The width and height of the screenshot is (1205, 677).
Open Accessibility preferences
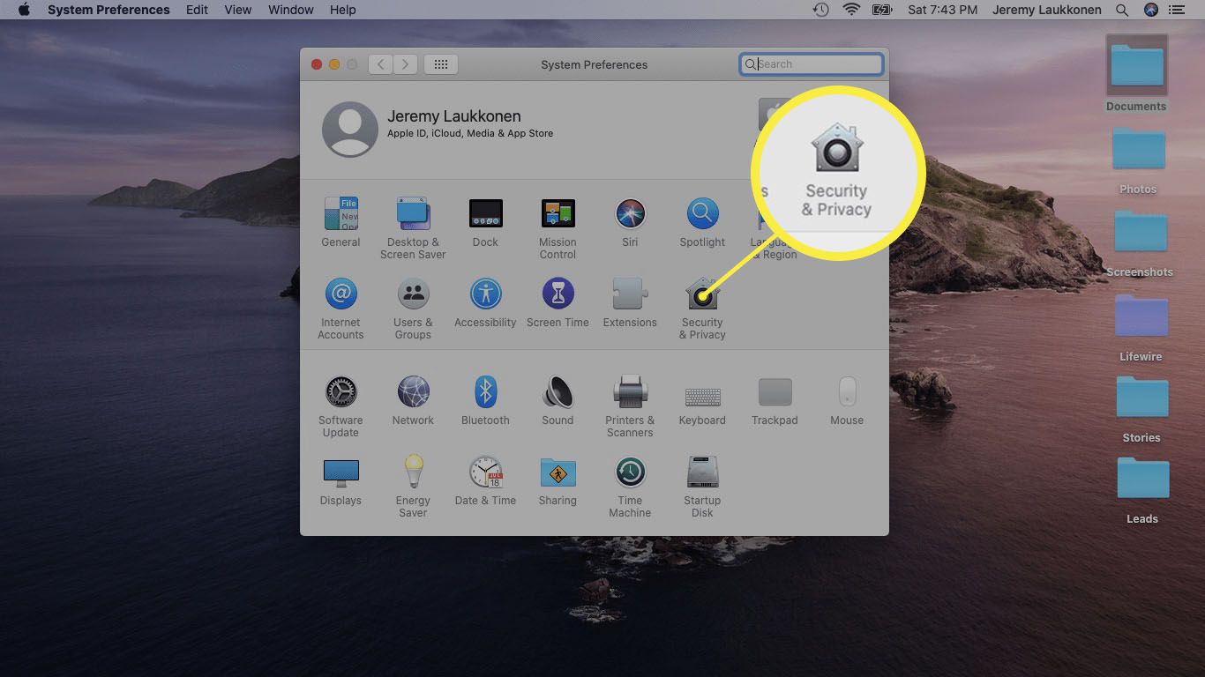pos(485,302)
